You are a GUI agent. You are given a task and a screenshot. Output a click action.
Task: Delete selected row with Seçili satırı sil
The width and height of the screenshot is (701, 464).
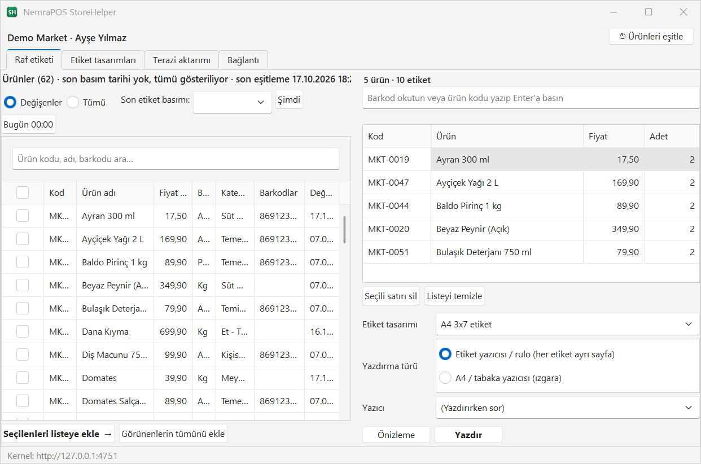[391, 296]
